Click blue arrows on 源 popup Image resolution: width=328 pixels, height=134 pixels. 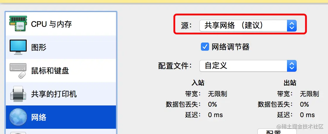pos(292,26)
